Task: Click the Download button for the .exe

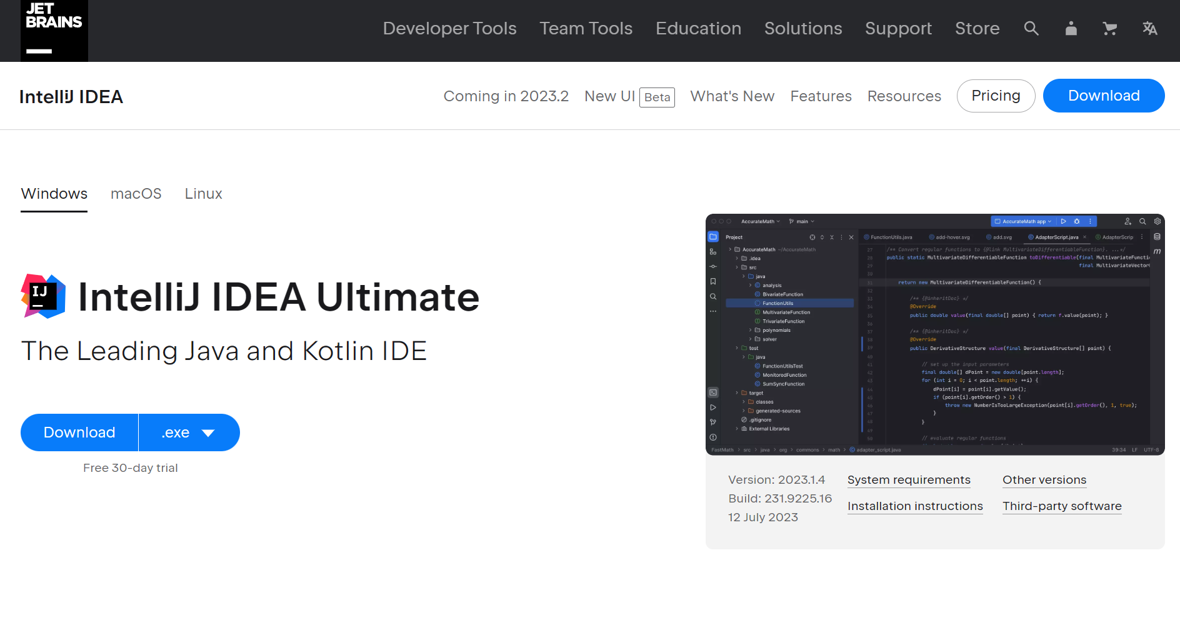Action: (79, 432)
